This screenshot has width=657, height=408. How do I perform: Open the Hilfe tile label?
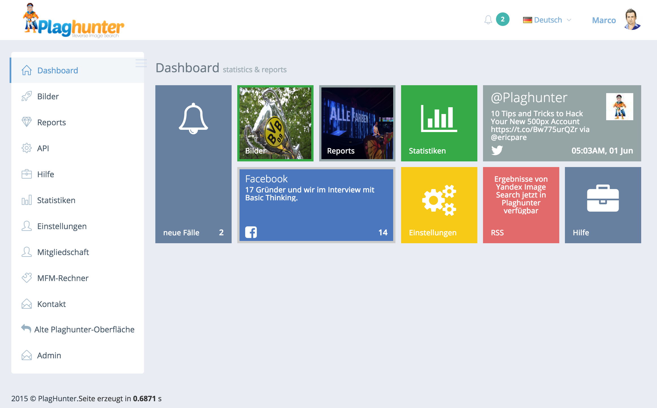pos(581,232)
